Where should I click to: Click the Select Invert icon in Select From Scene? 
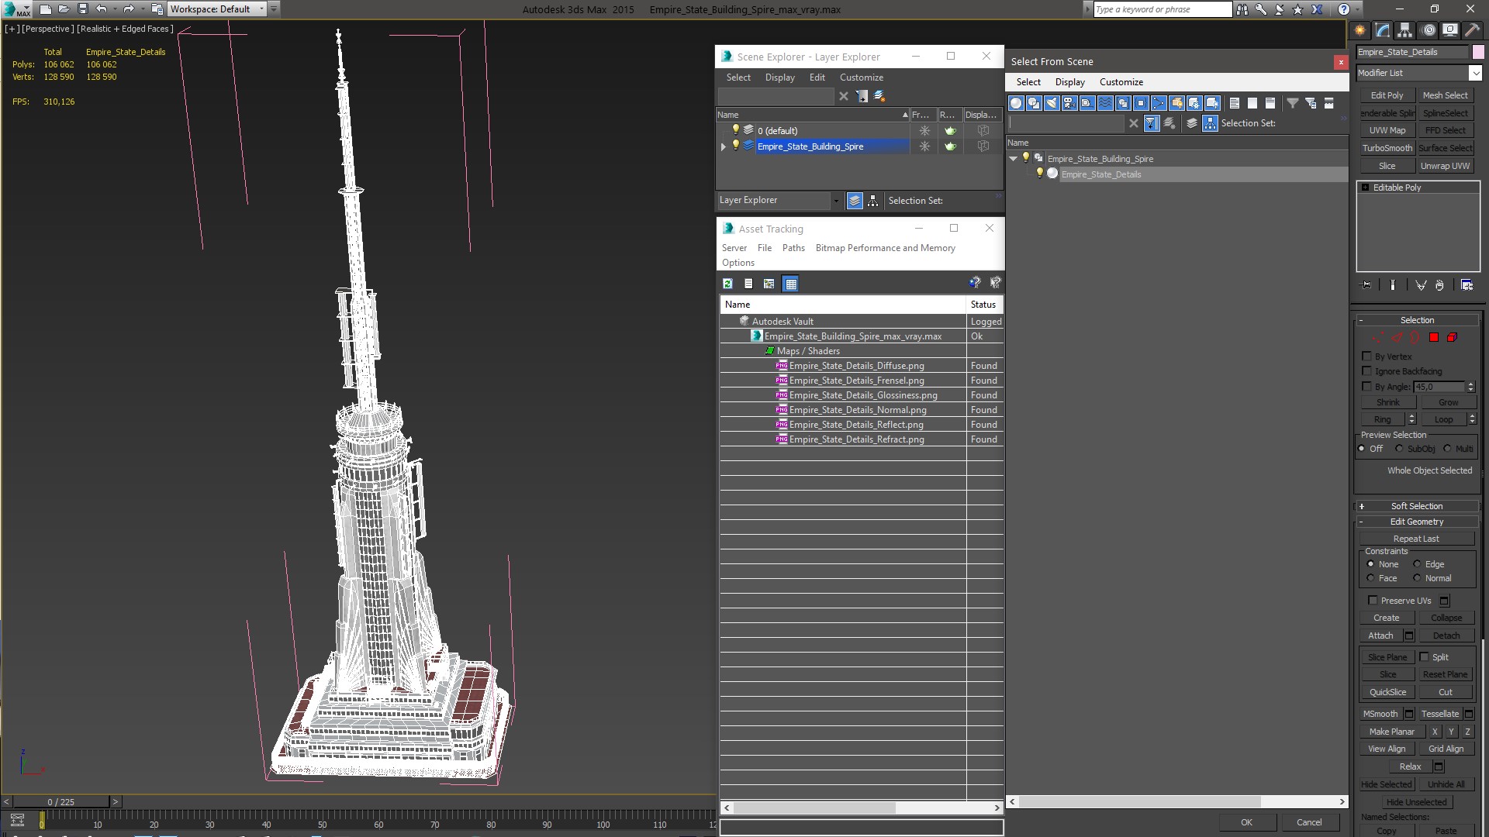pos(1270,103)
